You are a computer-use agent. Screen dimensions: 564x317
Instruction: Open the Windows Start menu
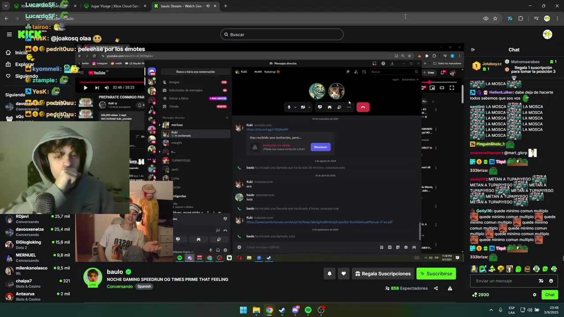pyautogui.click(x=243, y=310)
